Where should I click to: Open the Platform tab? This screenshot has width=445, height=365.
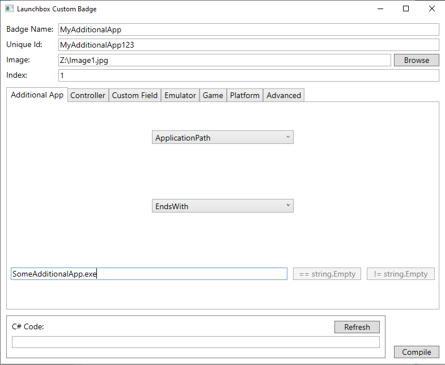[245, 95]
